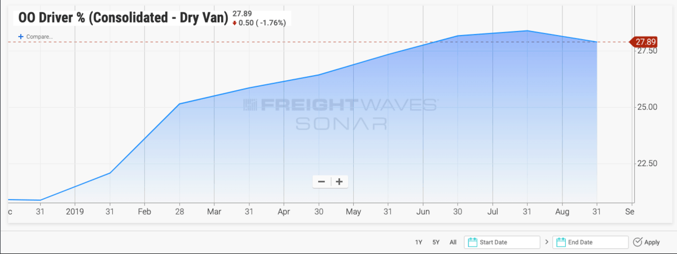
Task: Click the Apply checkmark icon
Action: (x=638, y=242)
